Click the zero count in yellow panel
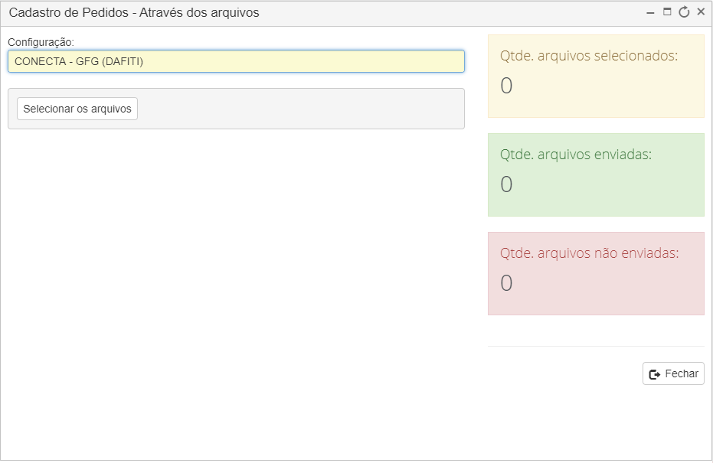The width and height of the screenshot is (713, 463). [x=506, y=86]
